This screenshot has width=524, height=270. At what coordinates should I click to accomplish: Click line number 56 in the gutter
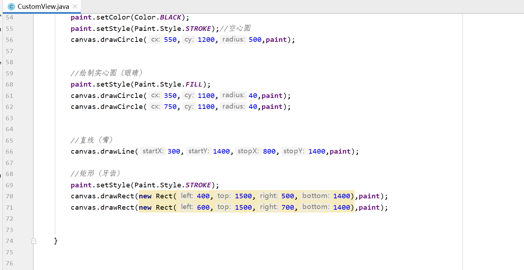[x=9, y=40]
